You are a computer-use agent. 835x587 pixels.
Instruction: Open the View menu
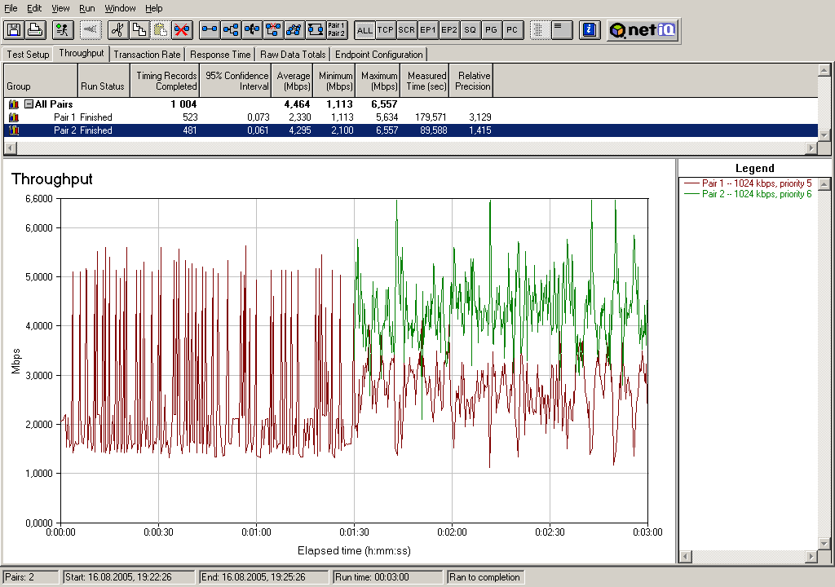(60, 8)
